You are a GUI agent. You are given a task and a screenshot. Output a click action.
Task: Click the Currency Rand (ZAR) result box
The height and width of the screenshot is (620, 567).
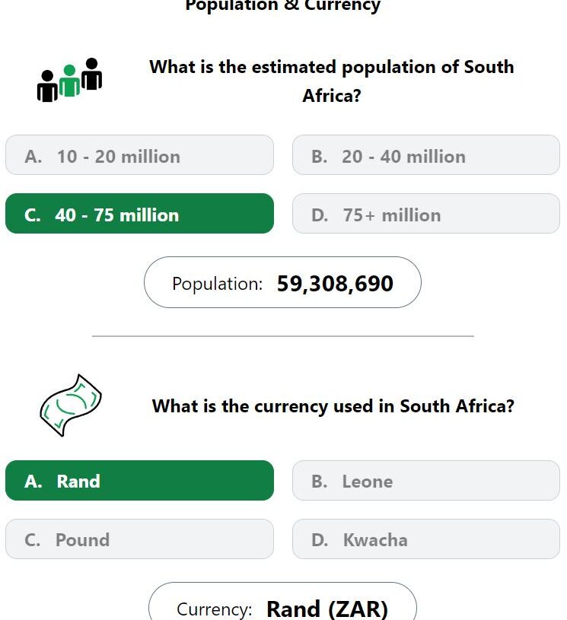(x=282, y=602)
